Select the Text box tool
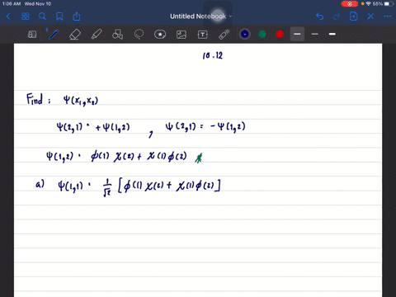Screen dimensions: 396x297 click(203, 35)
